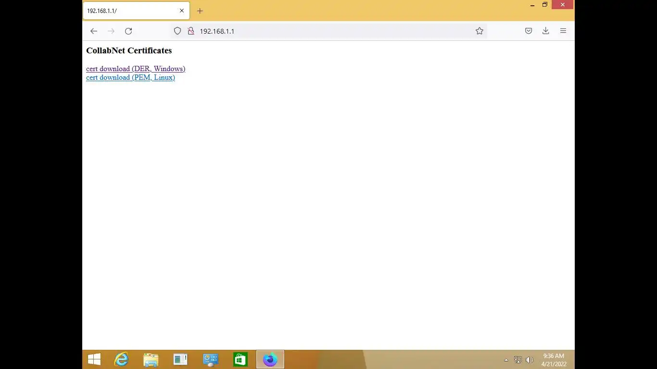Click the Firefox taskbar icon

pyautogui.click(x=270, y=359)
